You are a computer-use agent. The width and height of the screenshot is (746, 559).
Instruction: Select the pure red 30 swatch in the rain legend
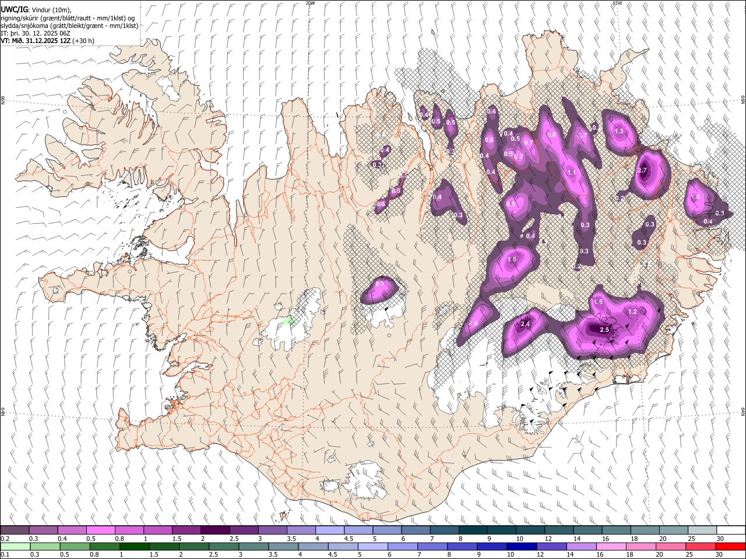point(730,546)
